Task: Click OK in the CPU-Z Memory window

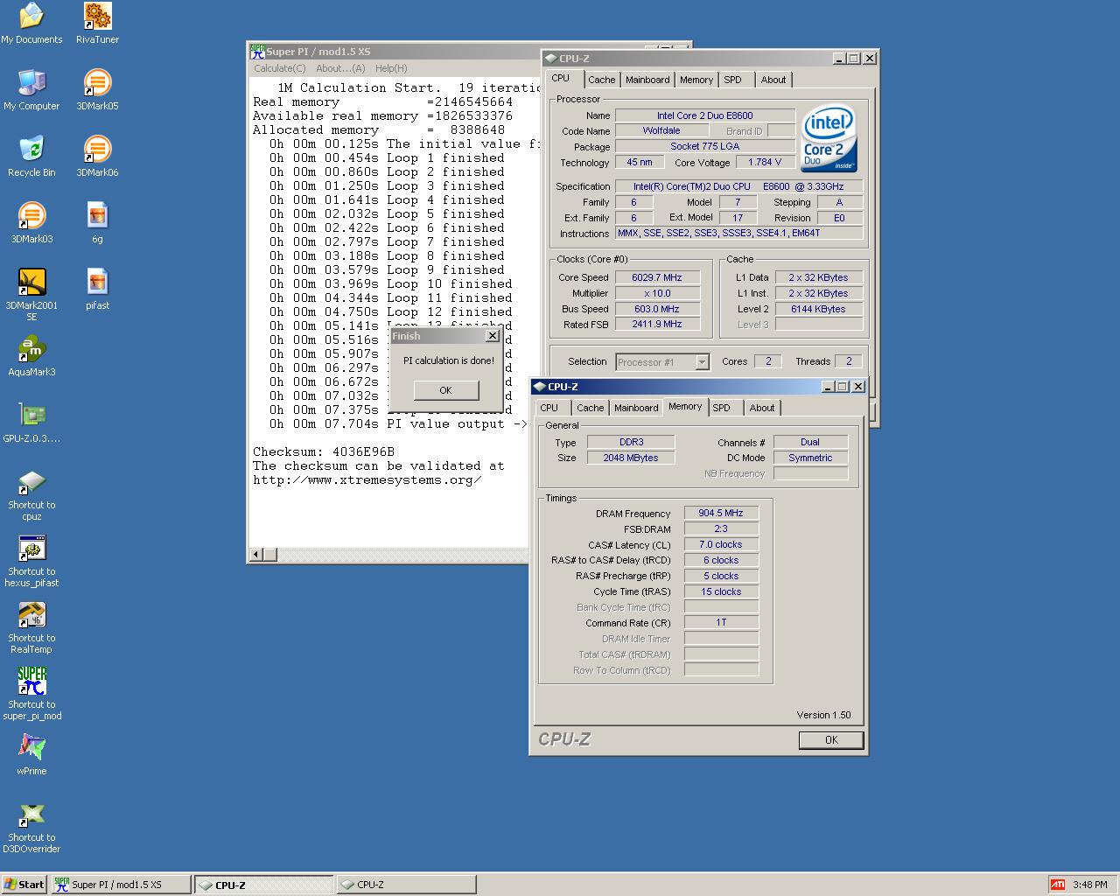Action: click(831, 740)
